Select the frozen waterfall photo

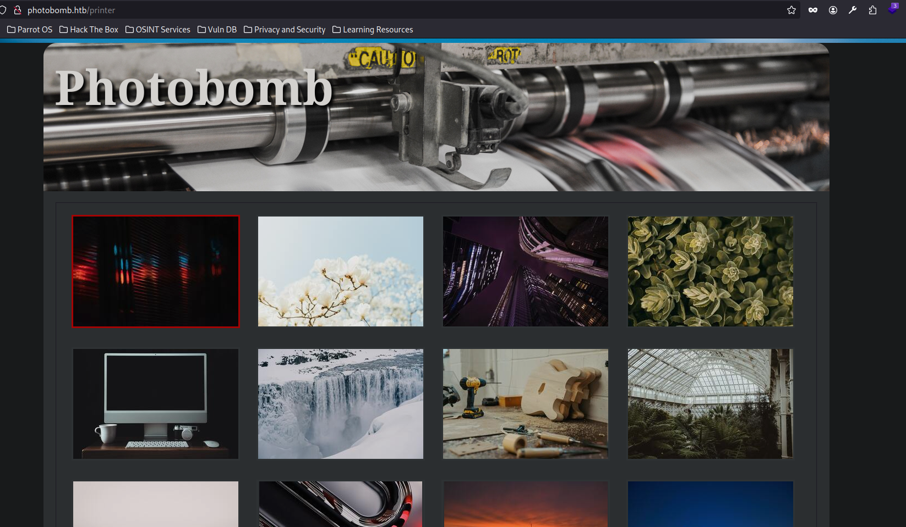click(x=341, y=404)
